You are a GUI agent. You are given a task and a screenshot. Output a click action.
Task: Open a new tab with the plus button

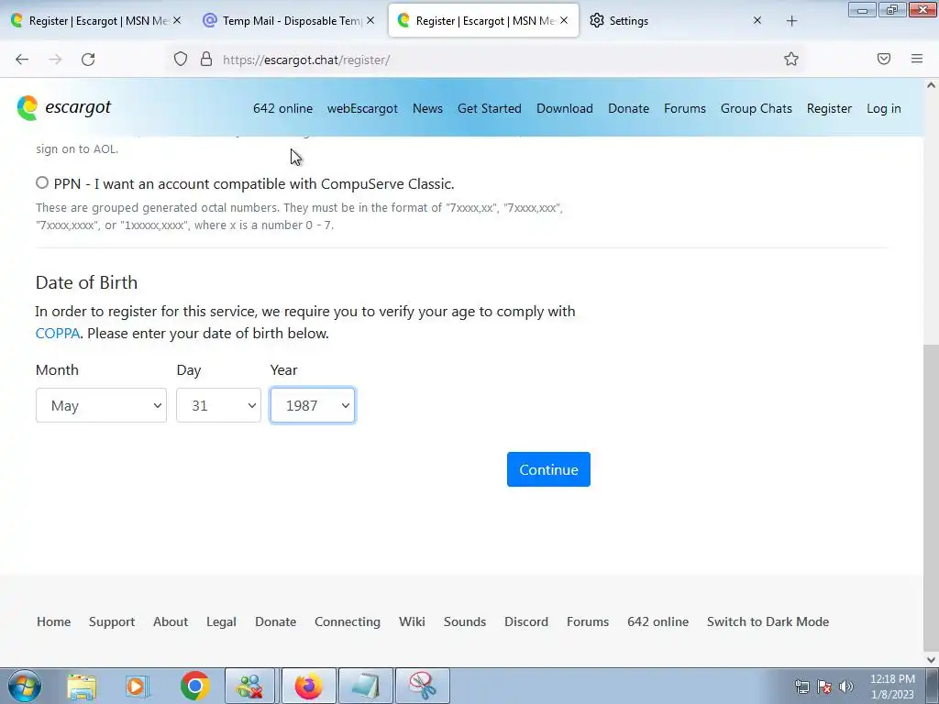tap(791, 21)
